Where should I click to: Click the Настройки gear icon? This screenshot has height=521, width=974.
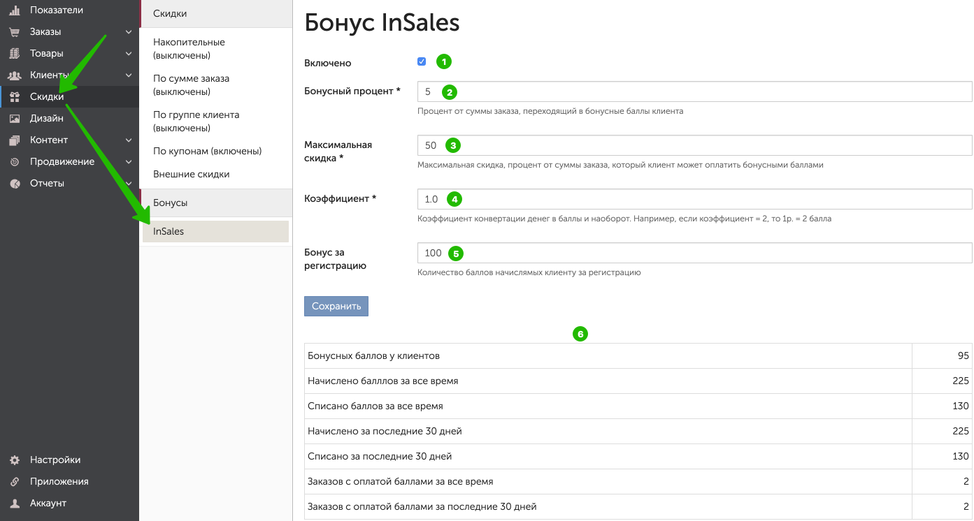(15, 460)
